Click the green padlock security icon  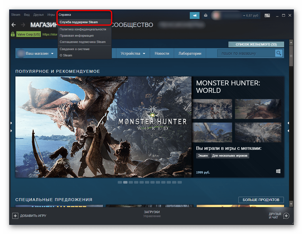pos(13,34)
